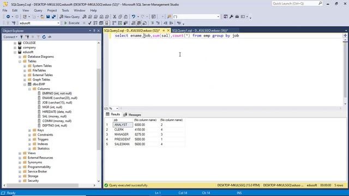The width and height of the screenshot is (349, 196).
Task: Open Object Explorer window position dropdown arrow
Action: [90, 30]
